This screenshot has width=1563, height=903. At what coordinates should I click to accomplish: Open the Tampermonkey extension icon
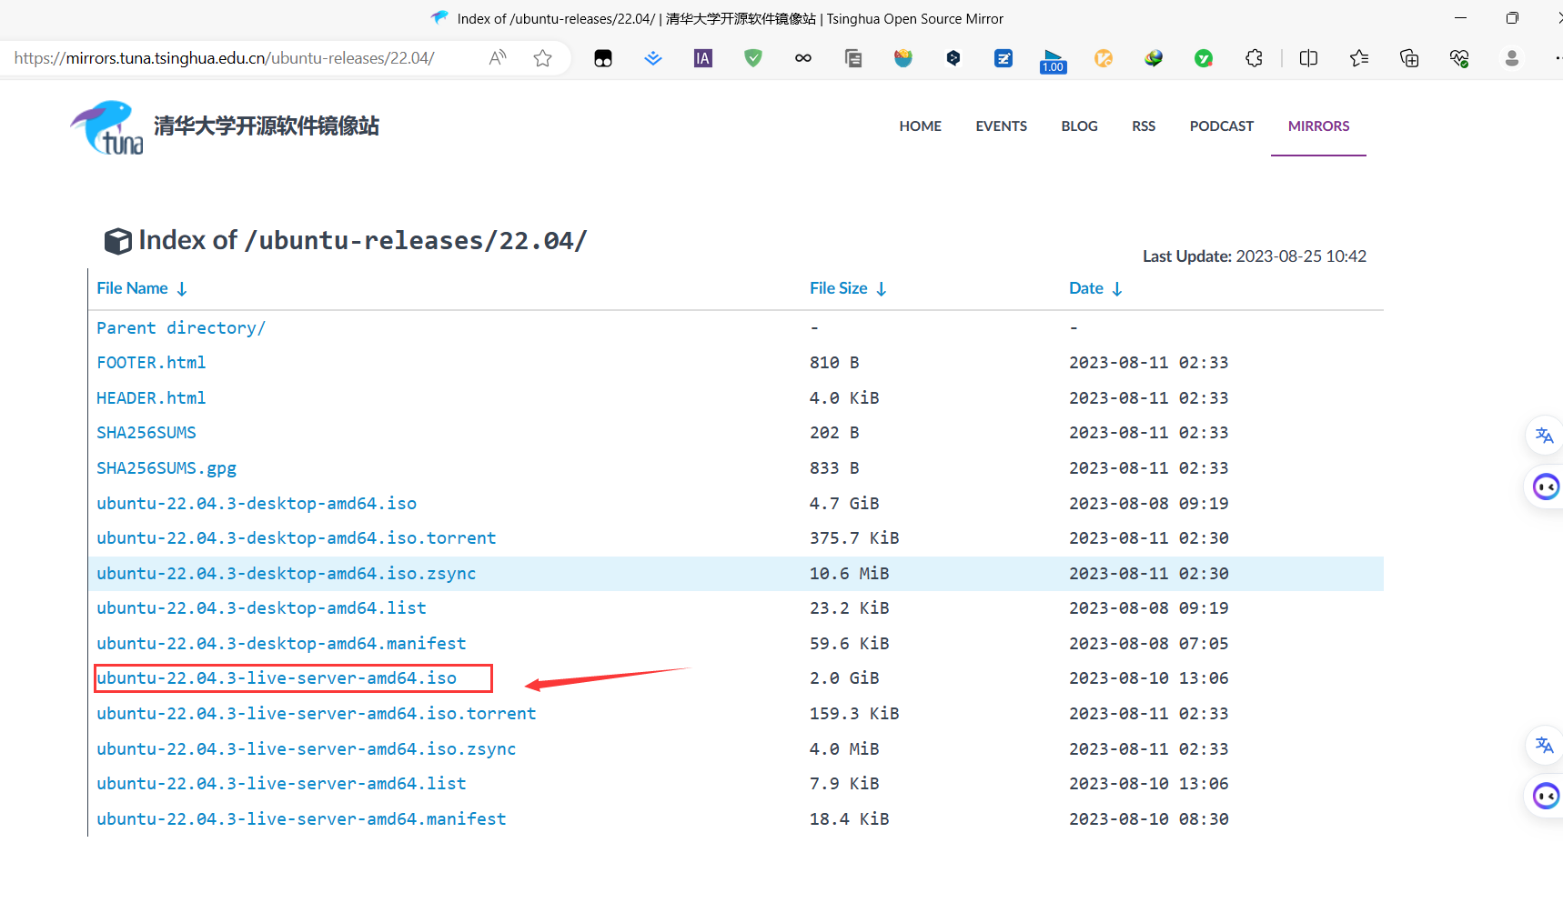click(x=603, y=58)
